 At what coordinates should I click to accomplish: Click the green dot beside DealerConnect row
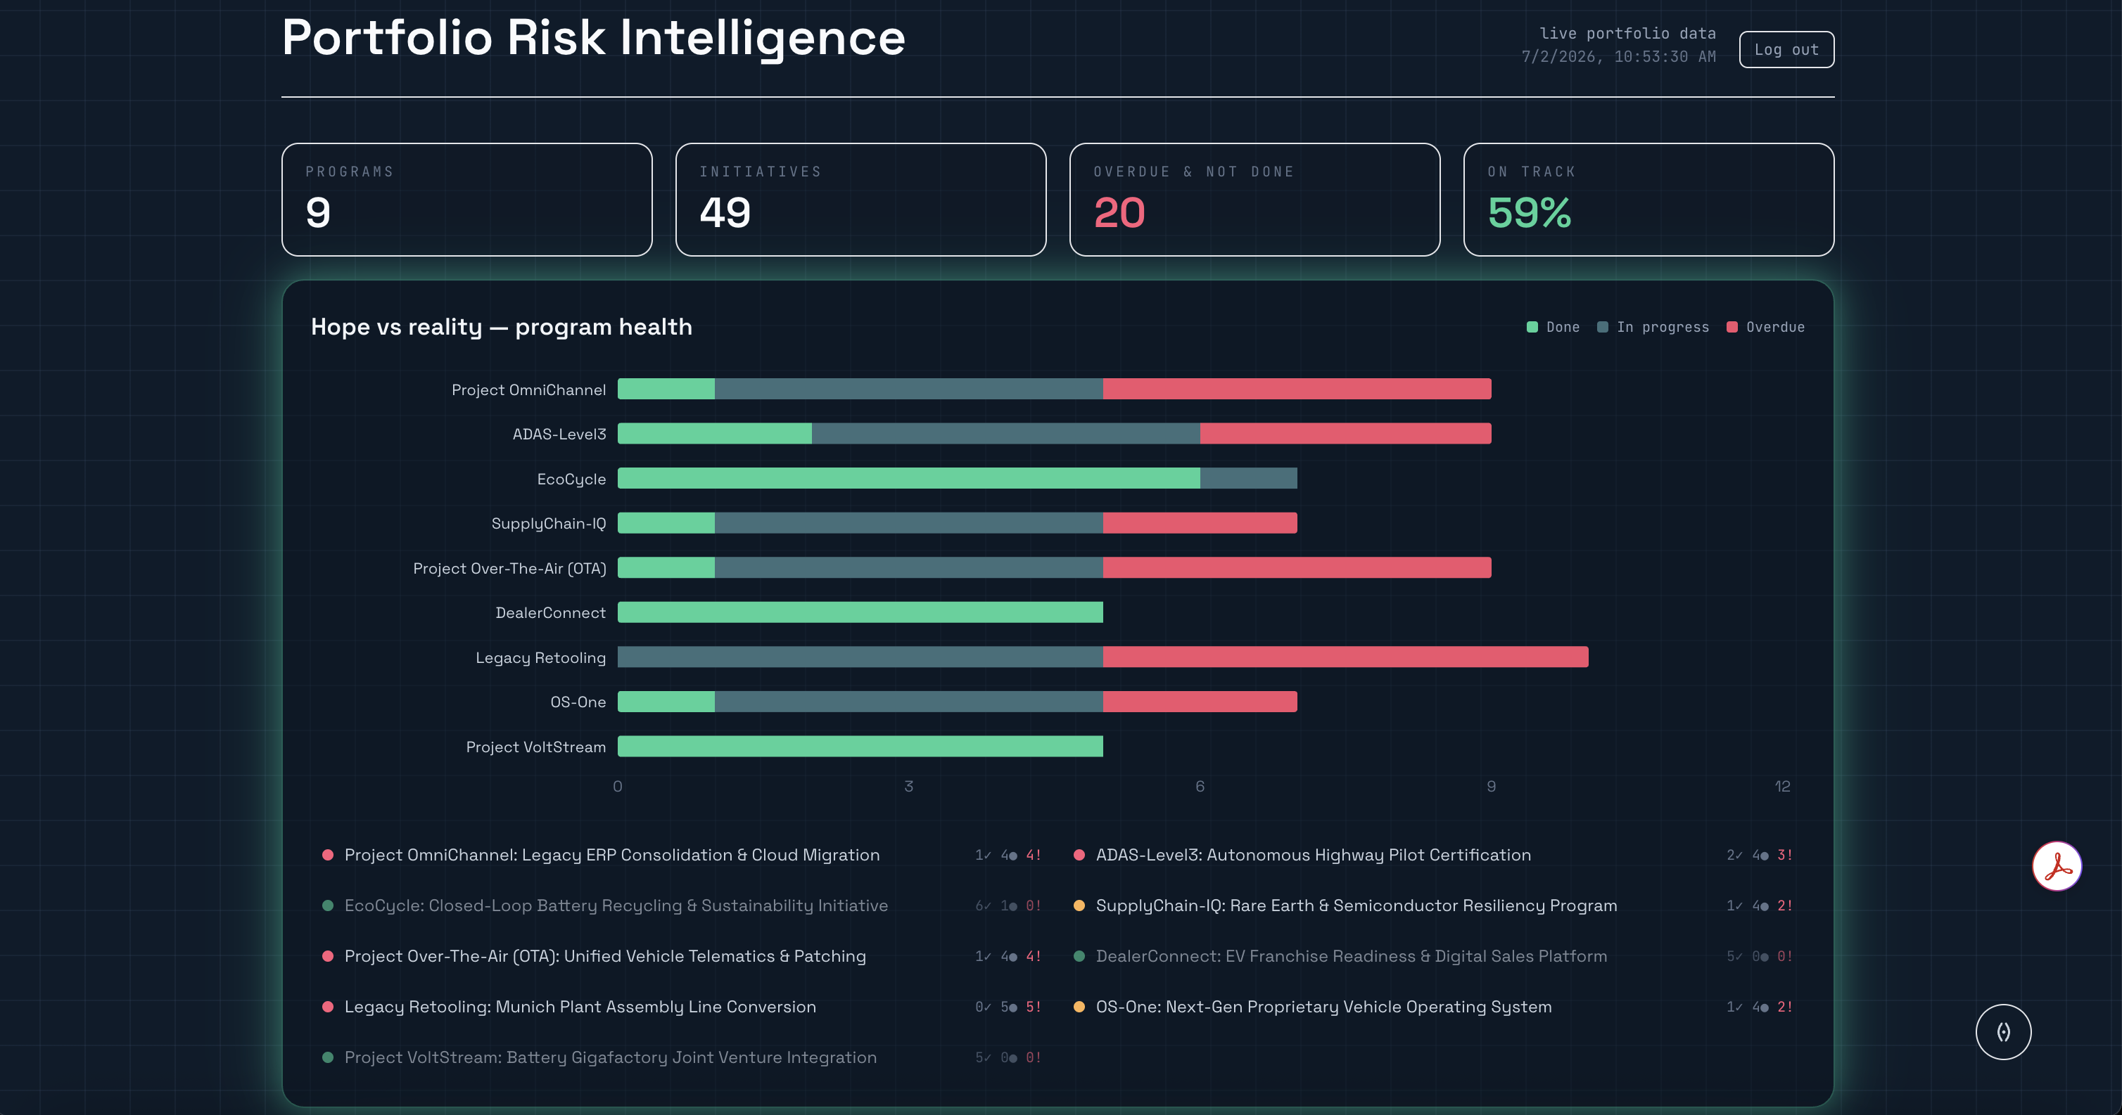(1079, 956)
